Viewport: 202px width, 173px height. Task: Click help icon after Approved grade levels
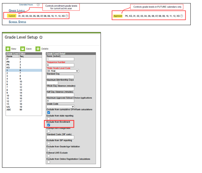click(182, 16)
